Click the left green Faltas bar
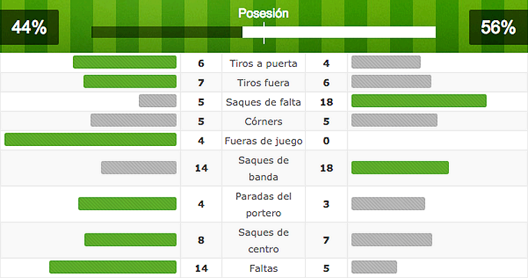Screen dimensions: 528x278 point(113,267)
